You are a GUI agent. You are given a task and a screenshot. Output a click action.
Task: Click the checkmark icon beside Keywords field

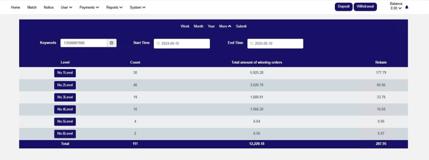[112, 43]
